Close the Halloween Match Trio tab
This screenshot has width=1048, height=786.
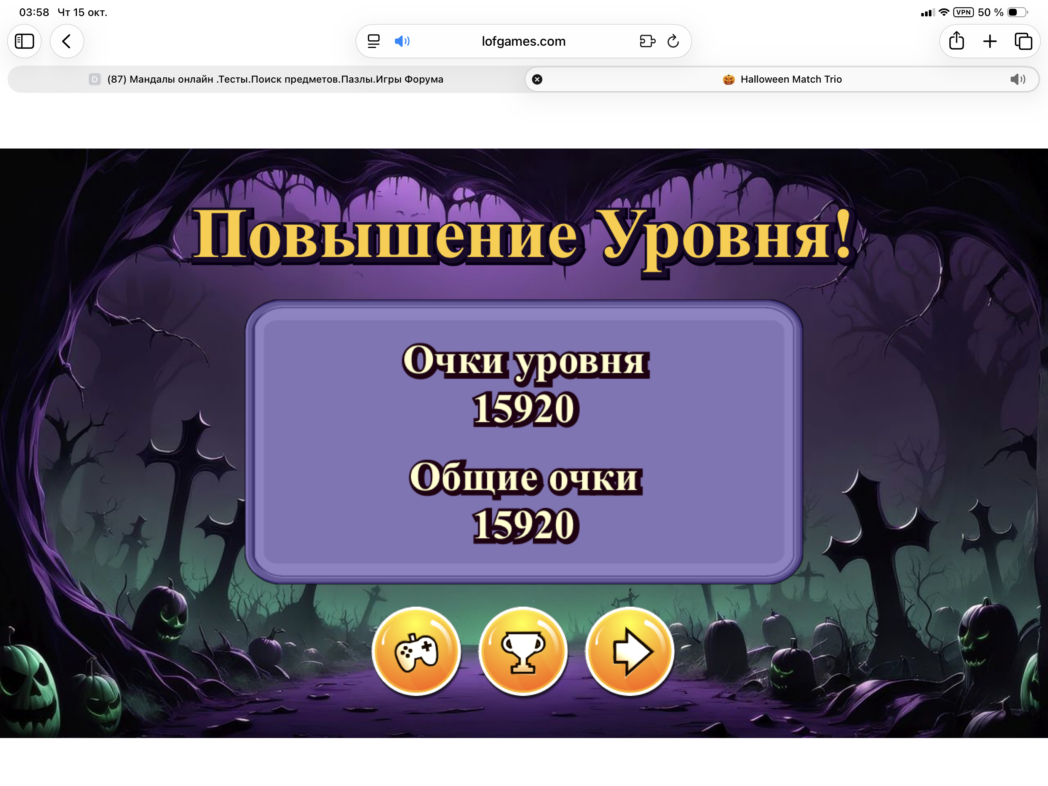pyautogui.click(x=537, y=79)
